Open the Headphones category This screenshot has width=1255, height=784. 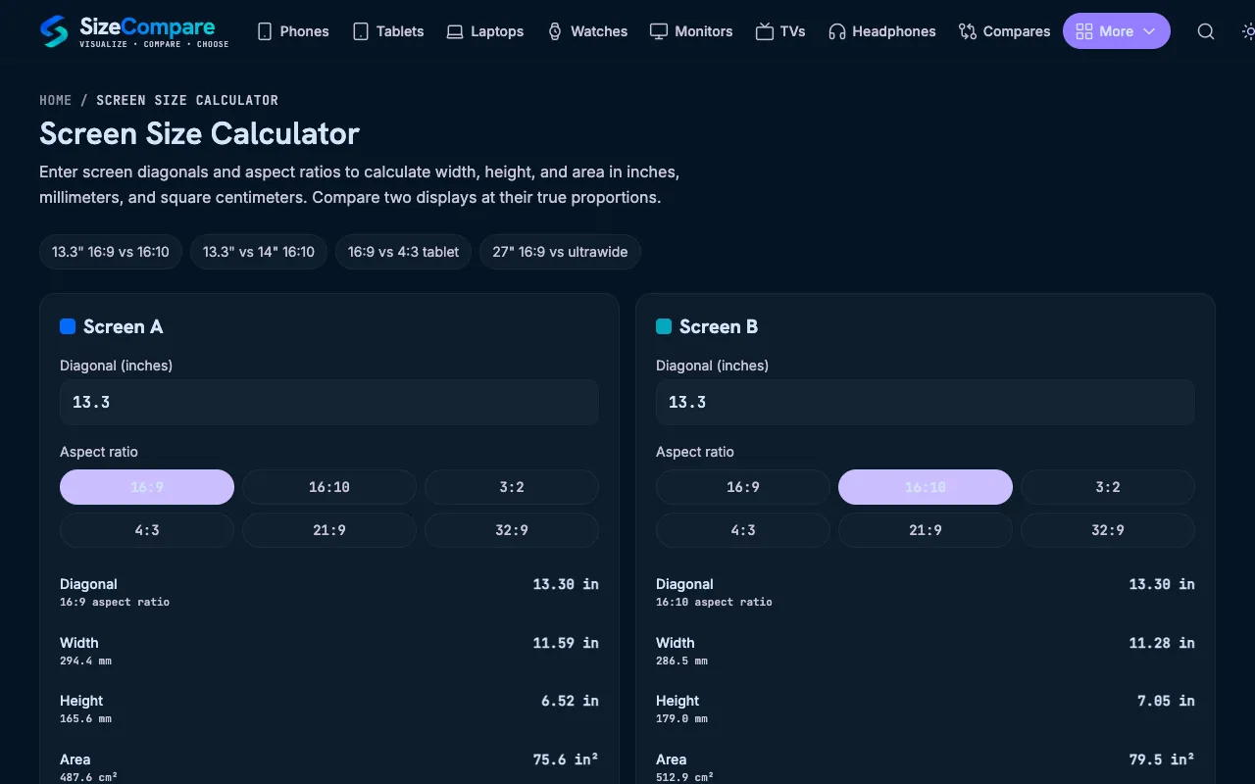(881, 31)
